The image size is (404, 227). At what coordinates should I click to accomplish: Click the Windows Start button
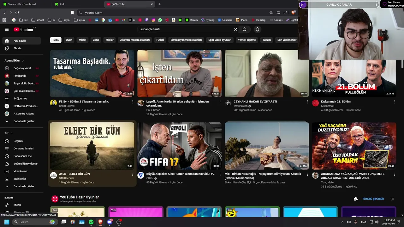(7, 222)
